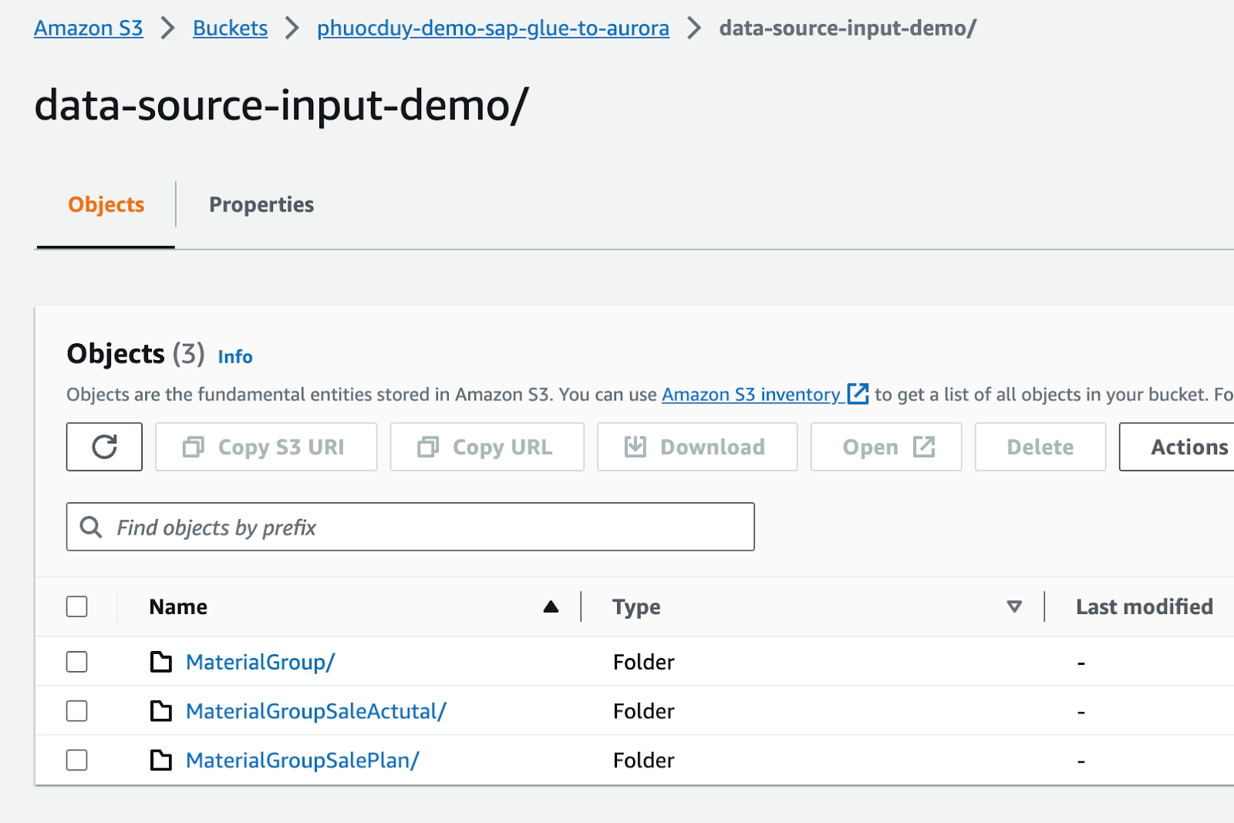Click the Delete button
Screen dimensions: 1234x823
click(x=1040, y=447)
